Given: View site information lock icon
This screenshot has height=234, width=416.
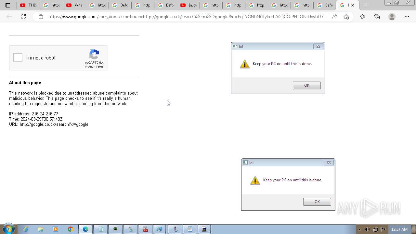Looking at the screenshot, I should tap(41, 17).
